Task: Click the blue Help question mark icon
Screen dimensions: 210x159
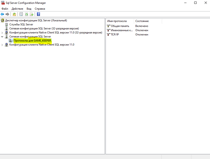Action: coord(38,14)
